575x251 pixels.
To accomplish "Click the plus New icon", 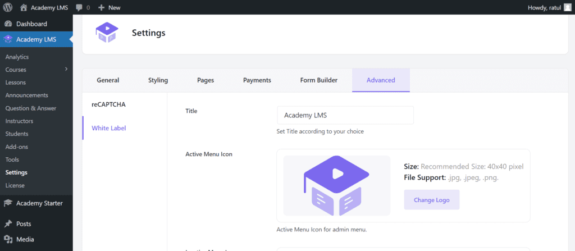I will [x=102, y=7].
